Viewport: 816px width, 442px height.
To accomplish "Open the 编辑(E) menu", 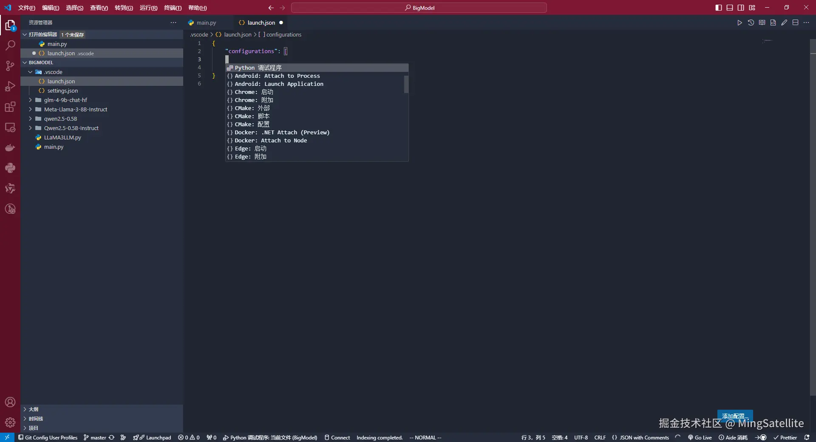I will 51,8.
